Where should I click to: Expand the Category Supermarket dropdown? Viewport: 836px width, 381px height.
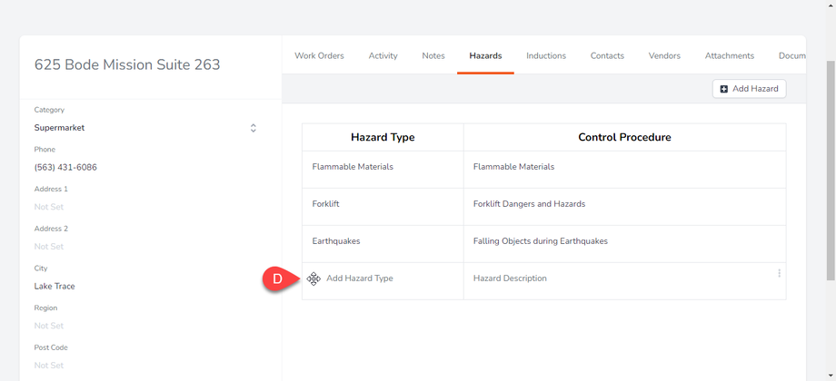click(x=253, y=128)
